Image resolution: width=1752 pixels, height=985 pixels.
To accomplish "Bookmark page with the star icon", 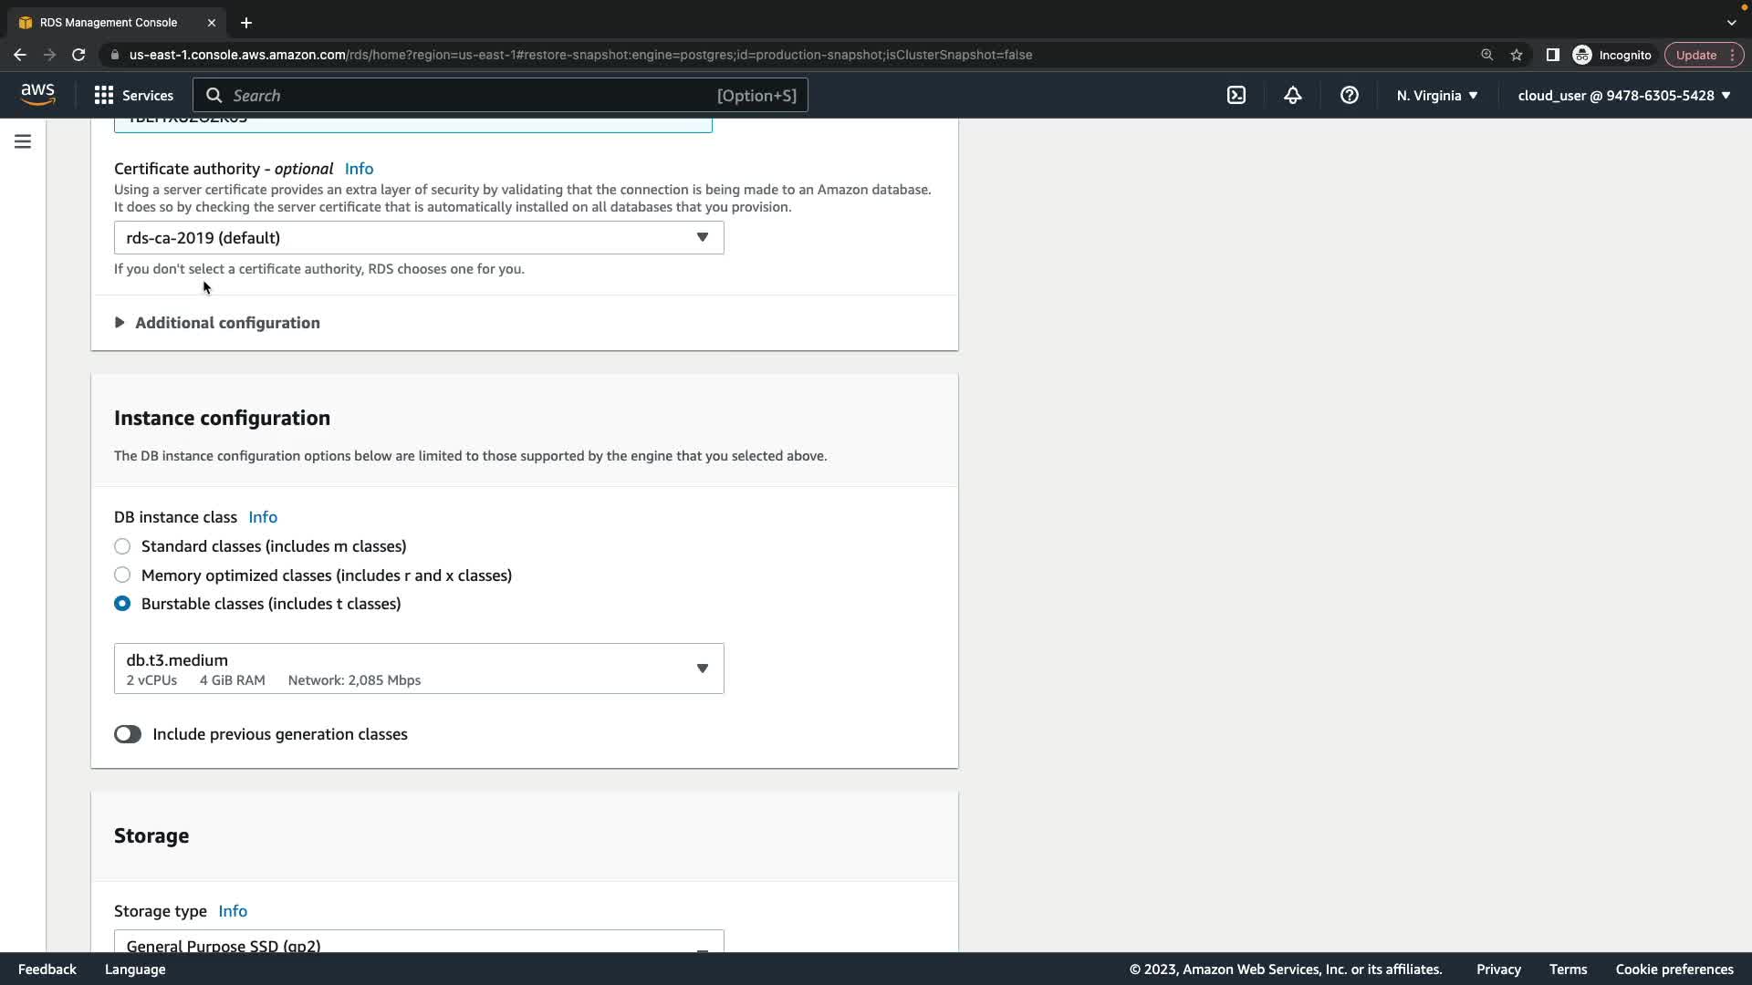I will pyautogui.click(x=1517, y=55).
